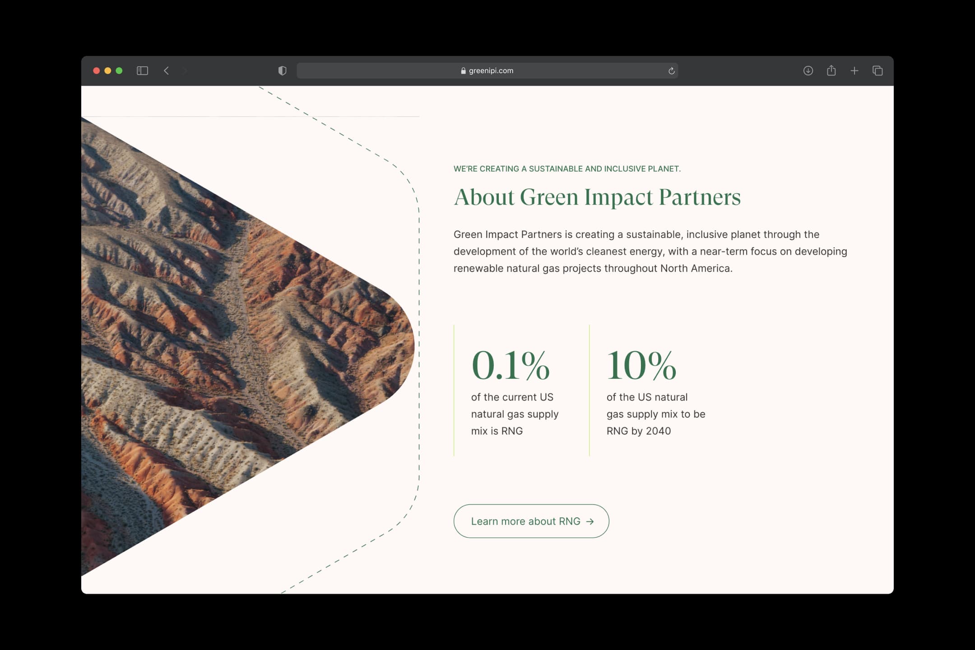The width and height of the screenshot is (975, 650).
Task: Click the 10% statistic figure
Action: tap(641, 366)
